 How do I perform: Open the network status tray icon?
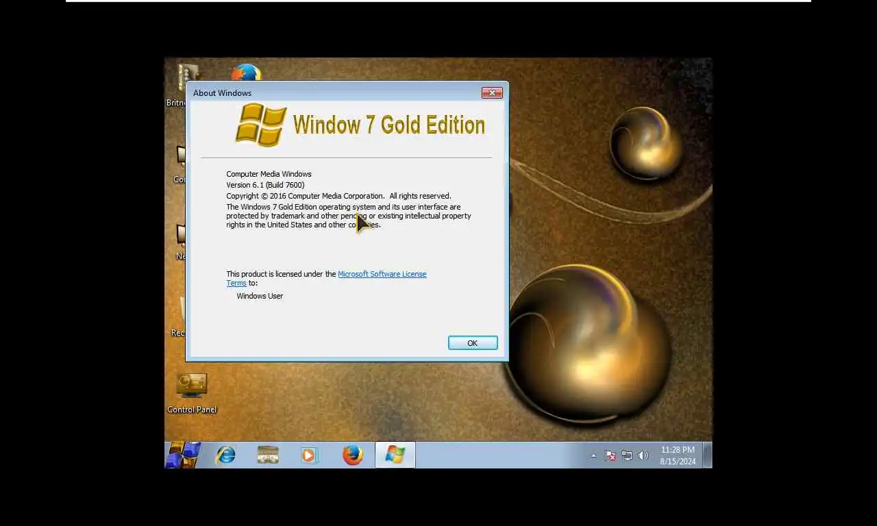coord(626,455)
